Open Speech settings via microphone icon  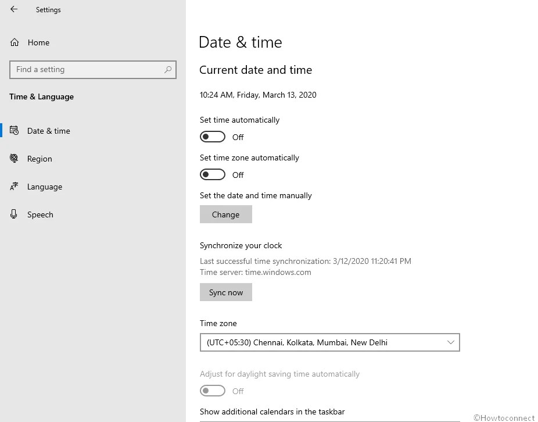tap(14, 214)
